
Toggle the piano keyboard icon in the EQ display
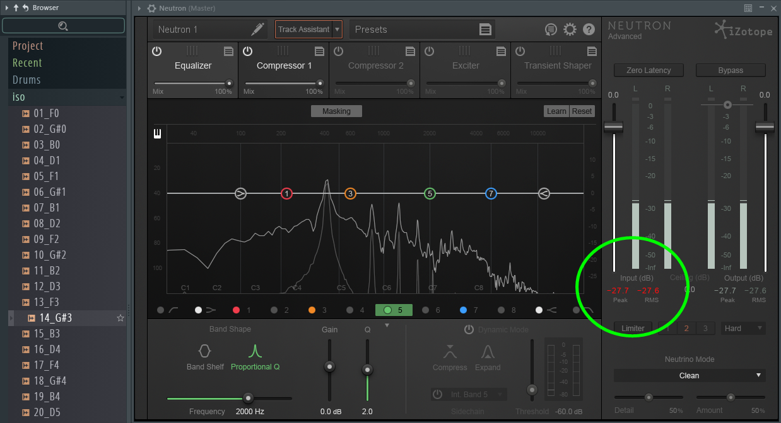point(157,133)
